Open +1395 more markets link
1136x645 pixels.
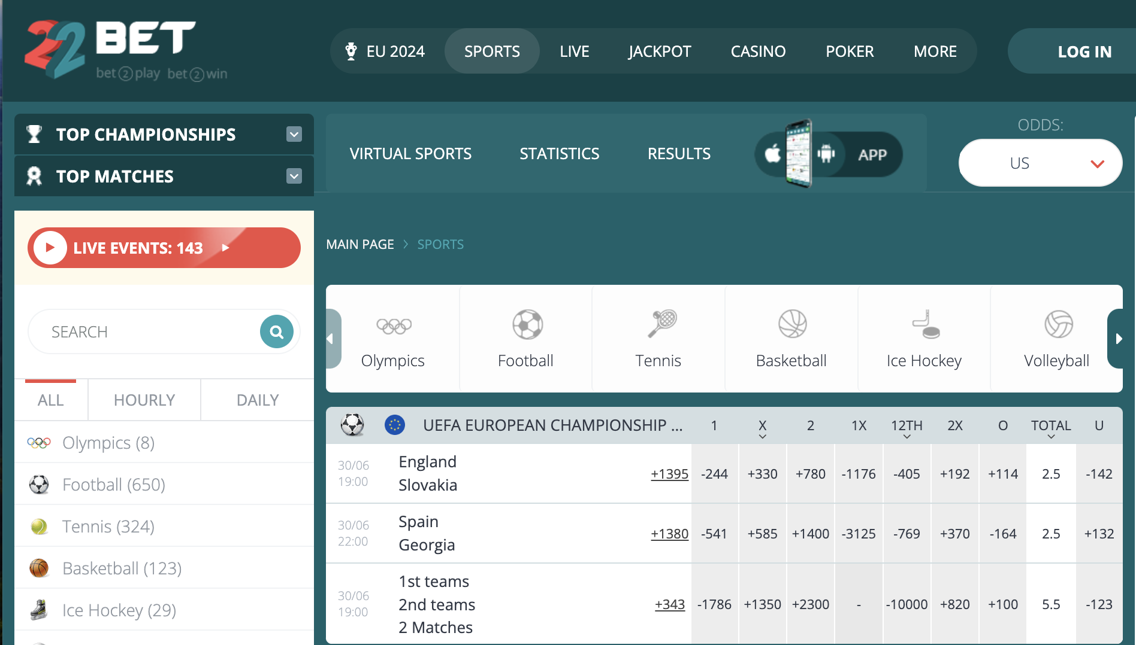(x=669, y=474)
